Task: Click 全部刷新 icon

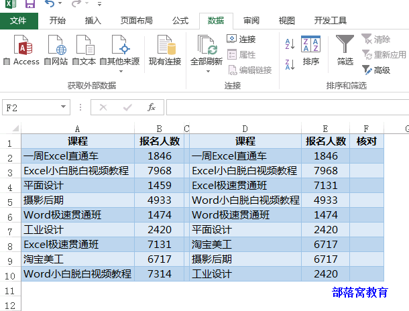Action: pyautogui.click(x=207, y=44)
